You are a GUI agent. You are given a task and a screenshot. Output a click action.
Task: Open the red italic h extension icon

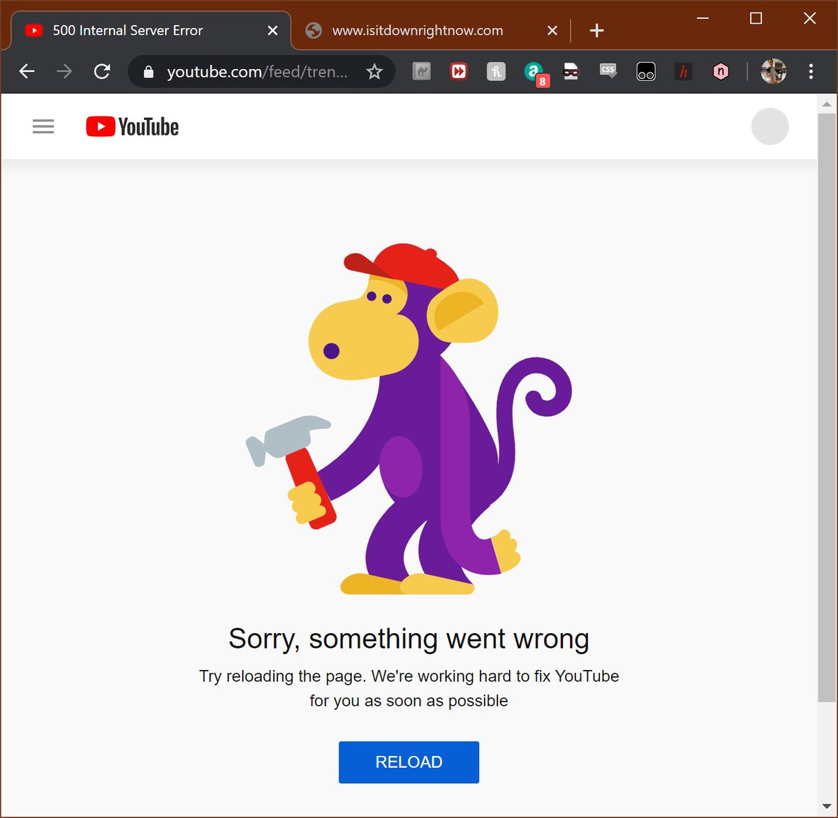683,71
